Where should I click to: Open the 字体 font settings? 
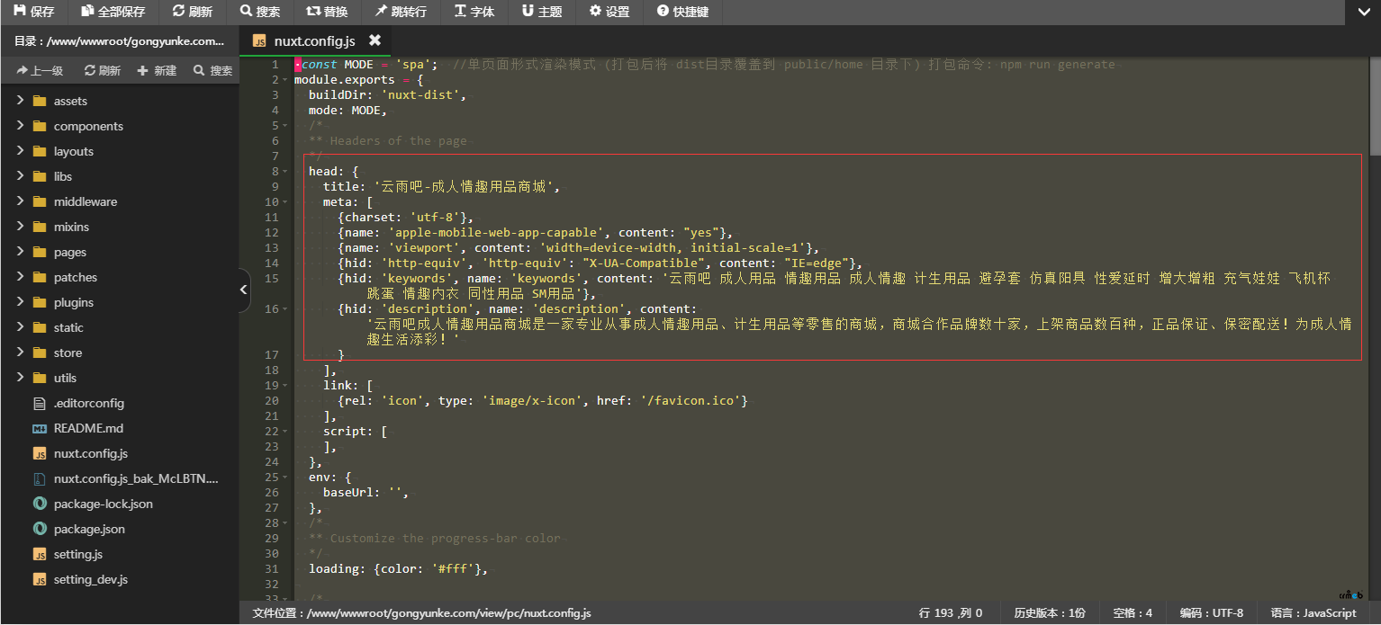474,12
